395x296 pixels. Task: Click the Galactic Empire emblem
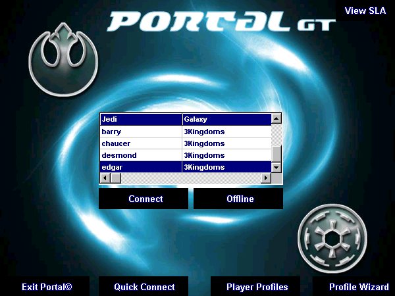[327, 237]
